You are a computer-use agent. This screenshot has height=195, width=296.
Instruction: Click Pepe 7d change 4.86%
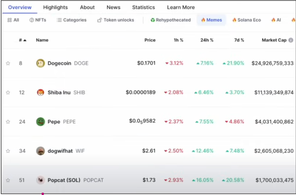[235, 122]
